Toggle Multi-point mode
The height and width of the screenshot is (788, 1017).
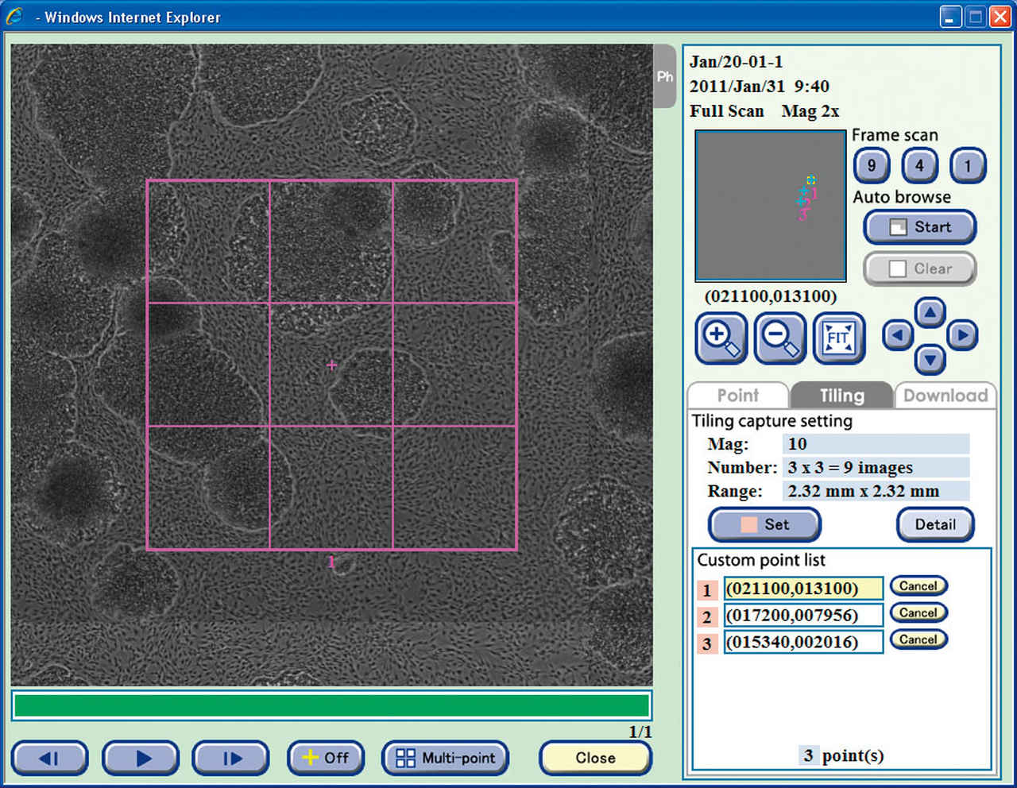(446, 758)
